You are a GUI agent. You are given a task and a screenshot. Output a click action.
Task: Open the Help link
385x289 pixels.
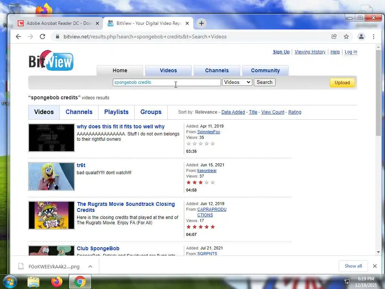tap(335, 52)
